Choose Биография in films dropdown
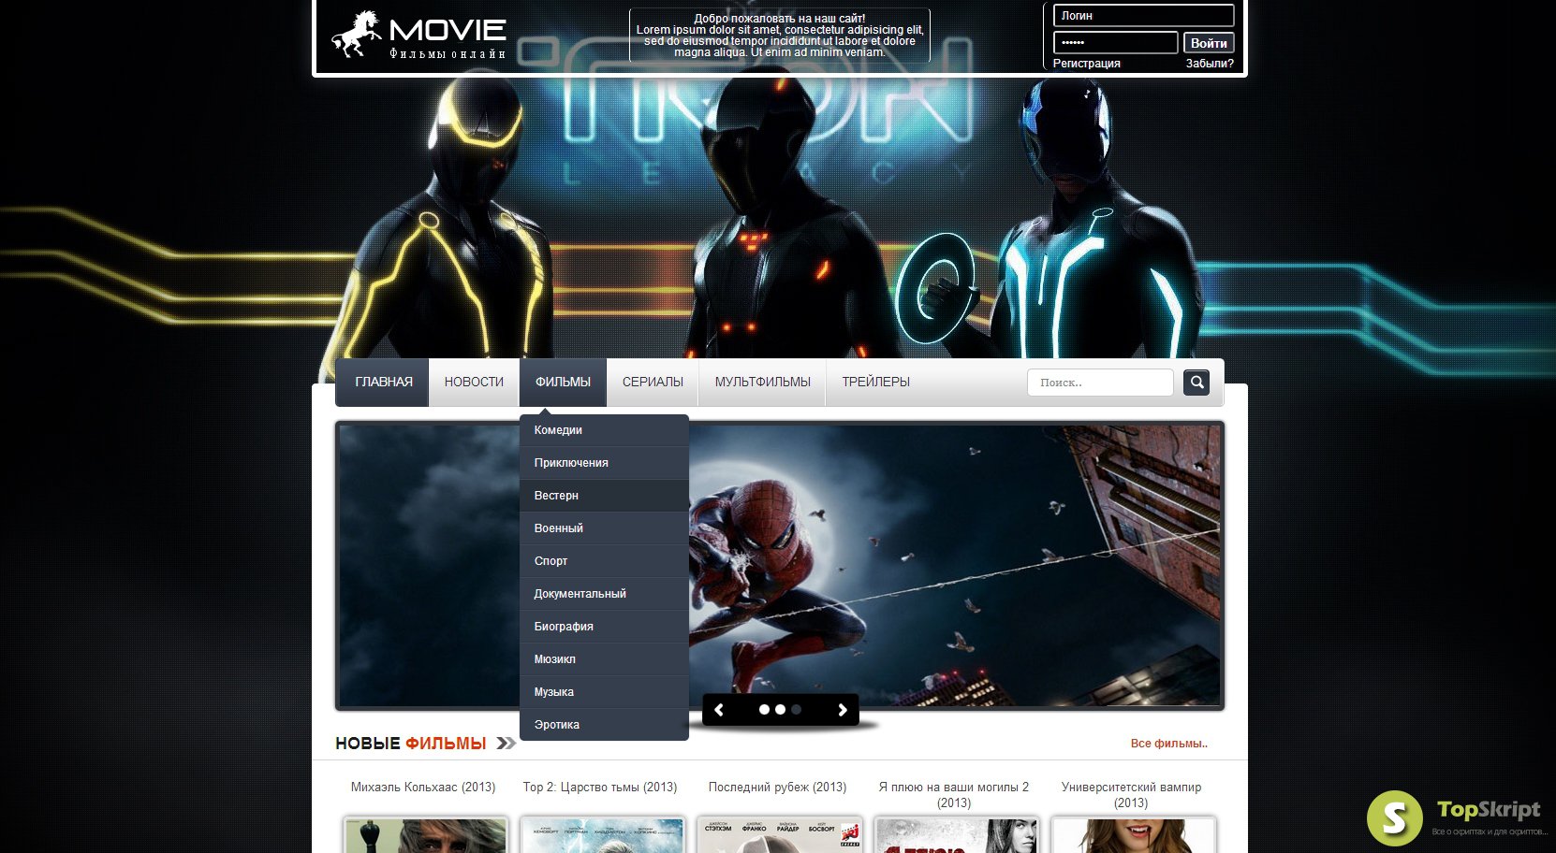 tap(604, 627)
